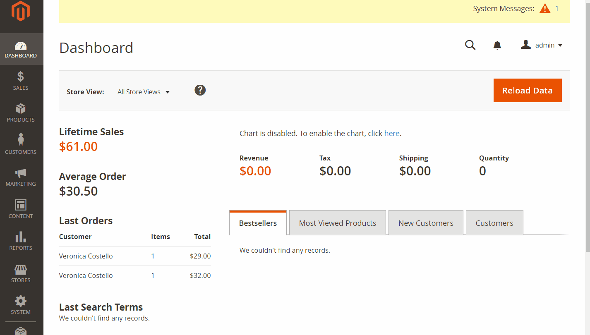The width and height of the screenshot is (590, 335).
Task: Click the Magento logo icon
Action: tap(21, 11)
